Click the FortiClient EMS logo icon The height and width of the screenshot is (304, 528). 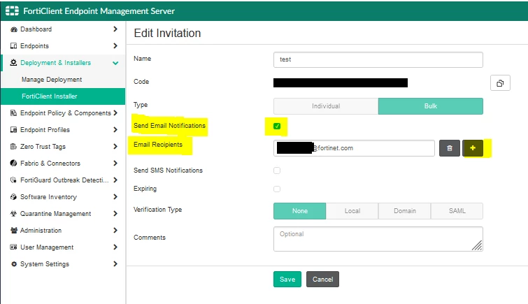(12, 10)
